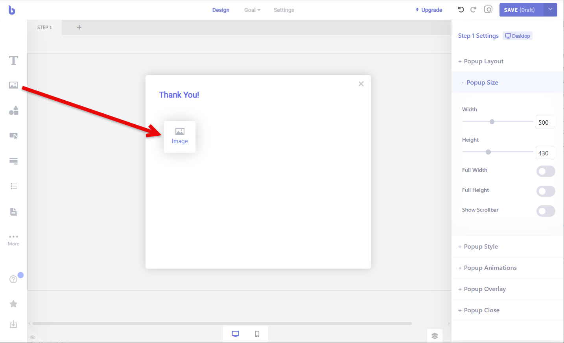Click the Upgrade link
The image size is (564, 343).
point(429,10)
